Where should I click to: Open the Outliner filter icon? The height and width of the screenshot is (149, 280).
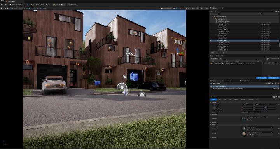pyautogui.click(x=211, y=11)
